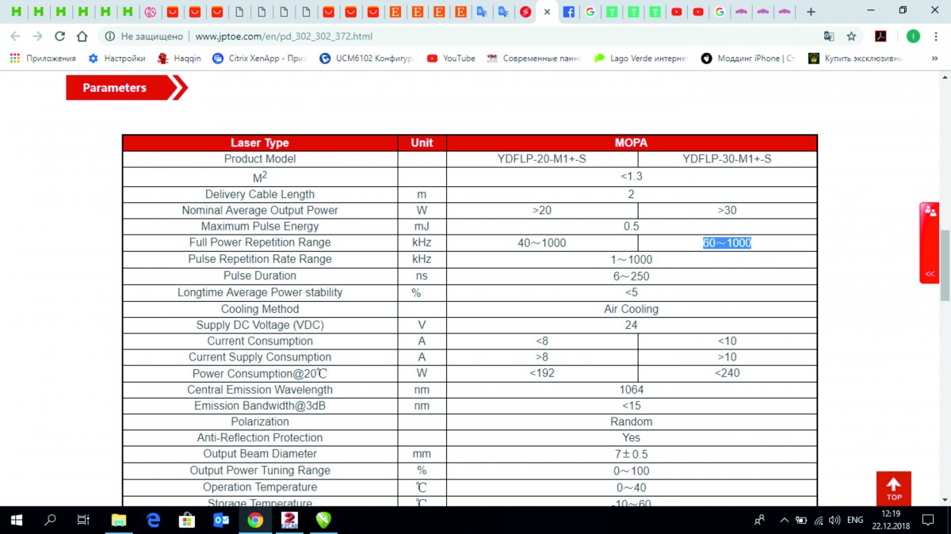Open the YouTube bookmark

451,58
